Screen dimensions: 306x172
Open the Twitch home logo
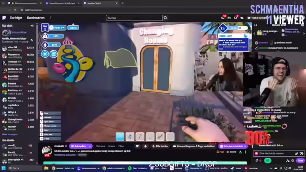click(x=4, y=18)
